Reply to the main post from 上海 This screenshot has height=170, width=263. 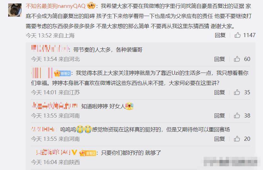pos(220,35)
